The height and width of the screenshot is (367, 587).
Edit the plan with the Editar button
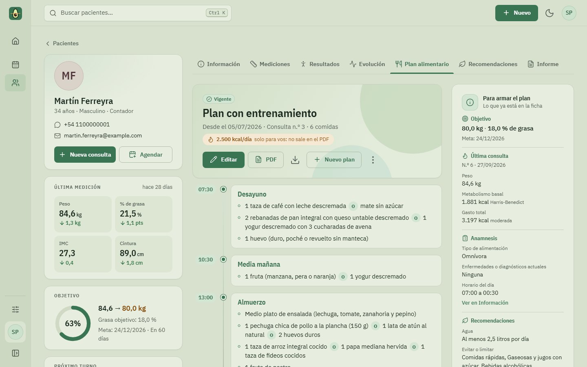223,160
